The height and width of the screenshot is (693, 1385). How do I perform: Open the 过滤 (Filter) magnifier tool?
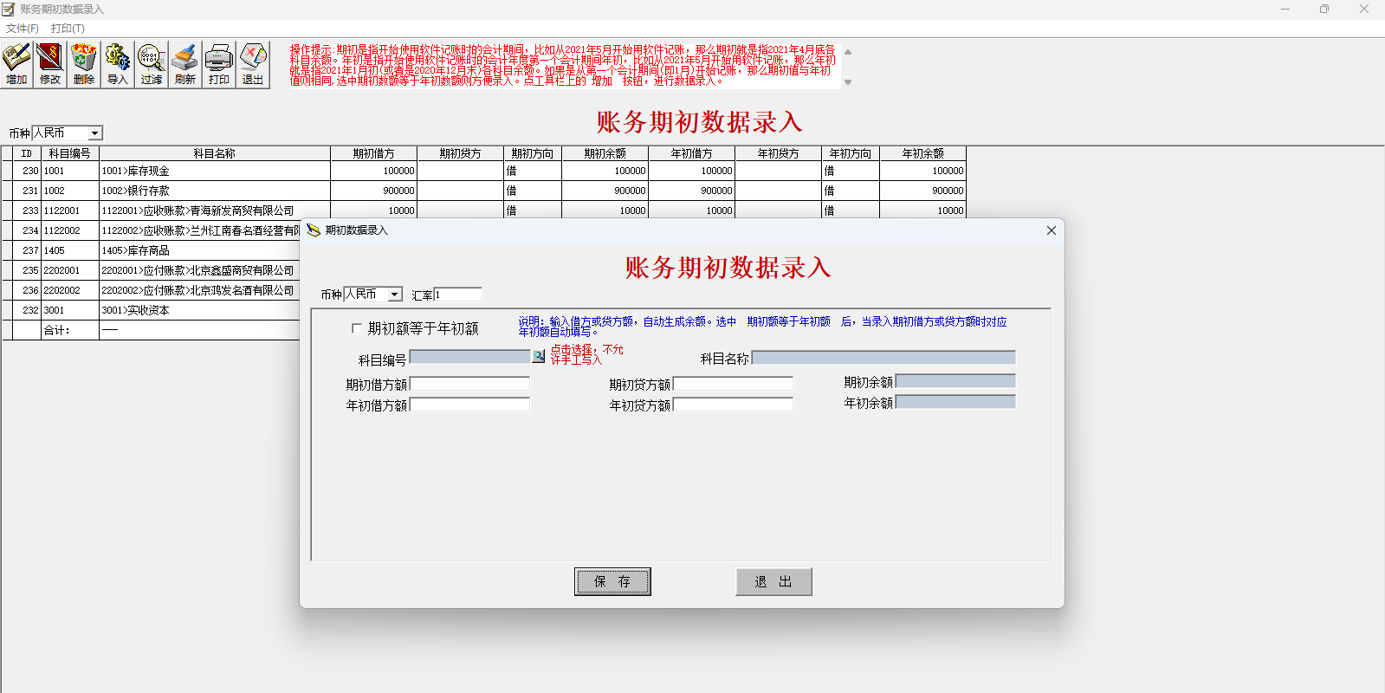pyautogui.click(x=152, y=64)
